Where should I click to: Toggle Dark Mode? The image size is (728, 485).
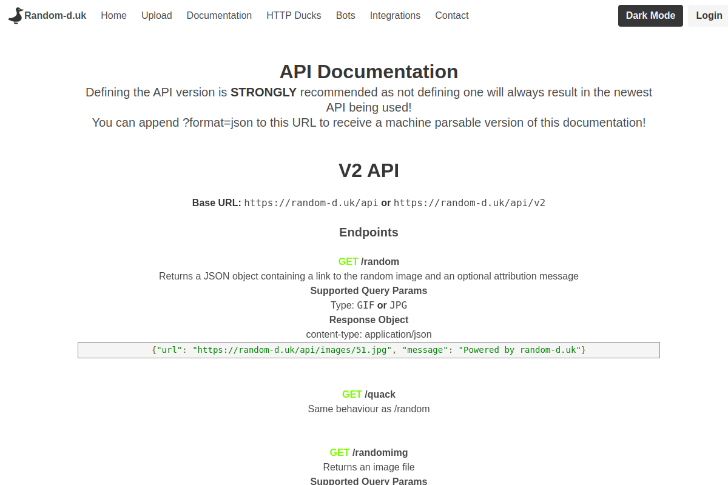650,16
